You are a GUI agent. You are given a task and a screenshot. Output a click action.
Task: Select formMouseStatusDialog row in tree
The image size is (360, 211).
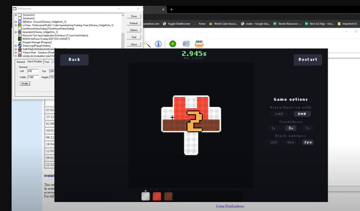(48, 29)
